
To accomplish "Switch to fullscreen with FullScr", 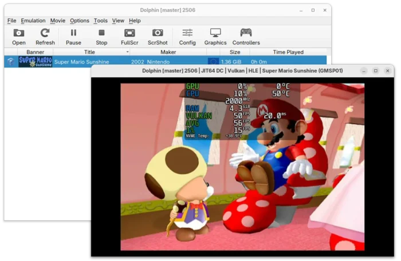I will pos(129,37).
